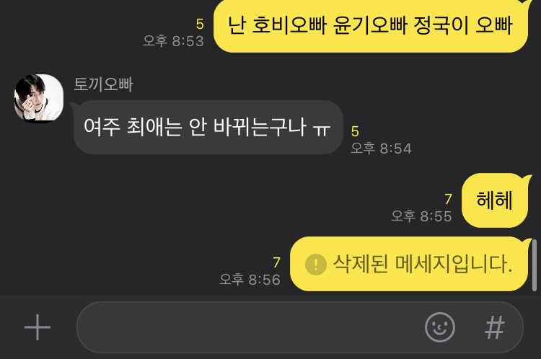Open 토끼오빠's profile picture

[39, 98]
